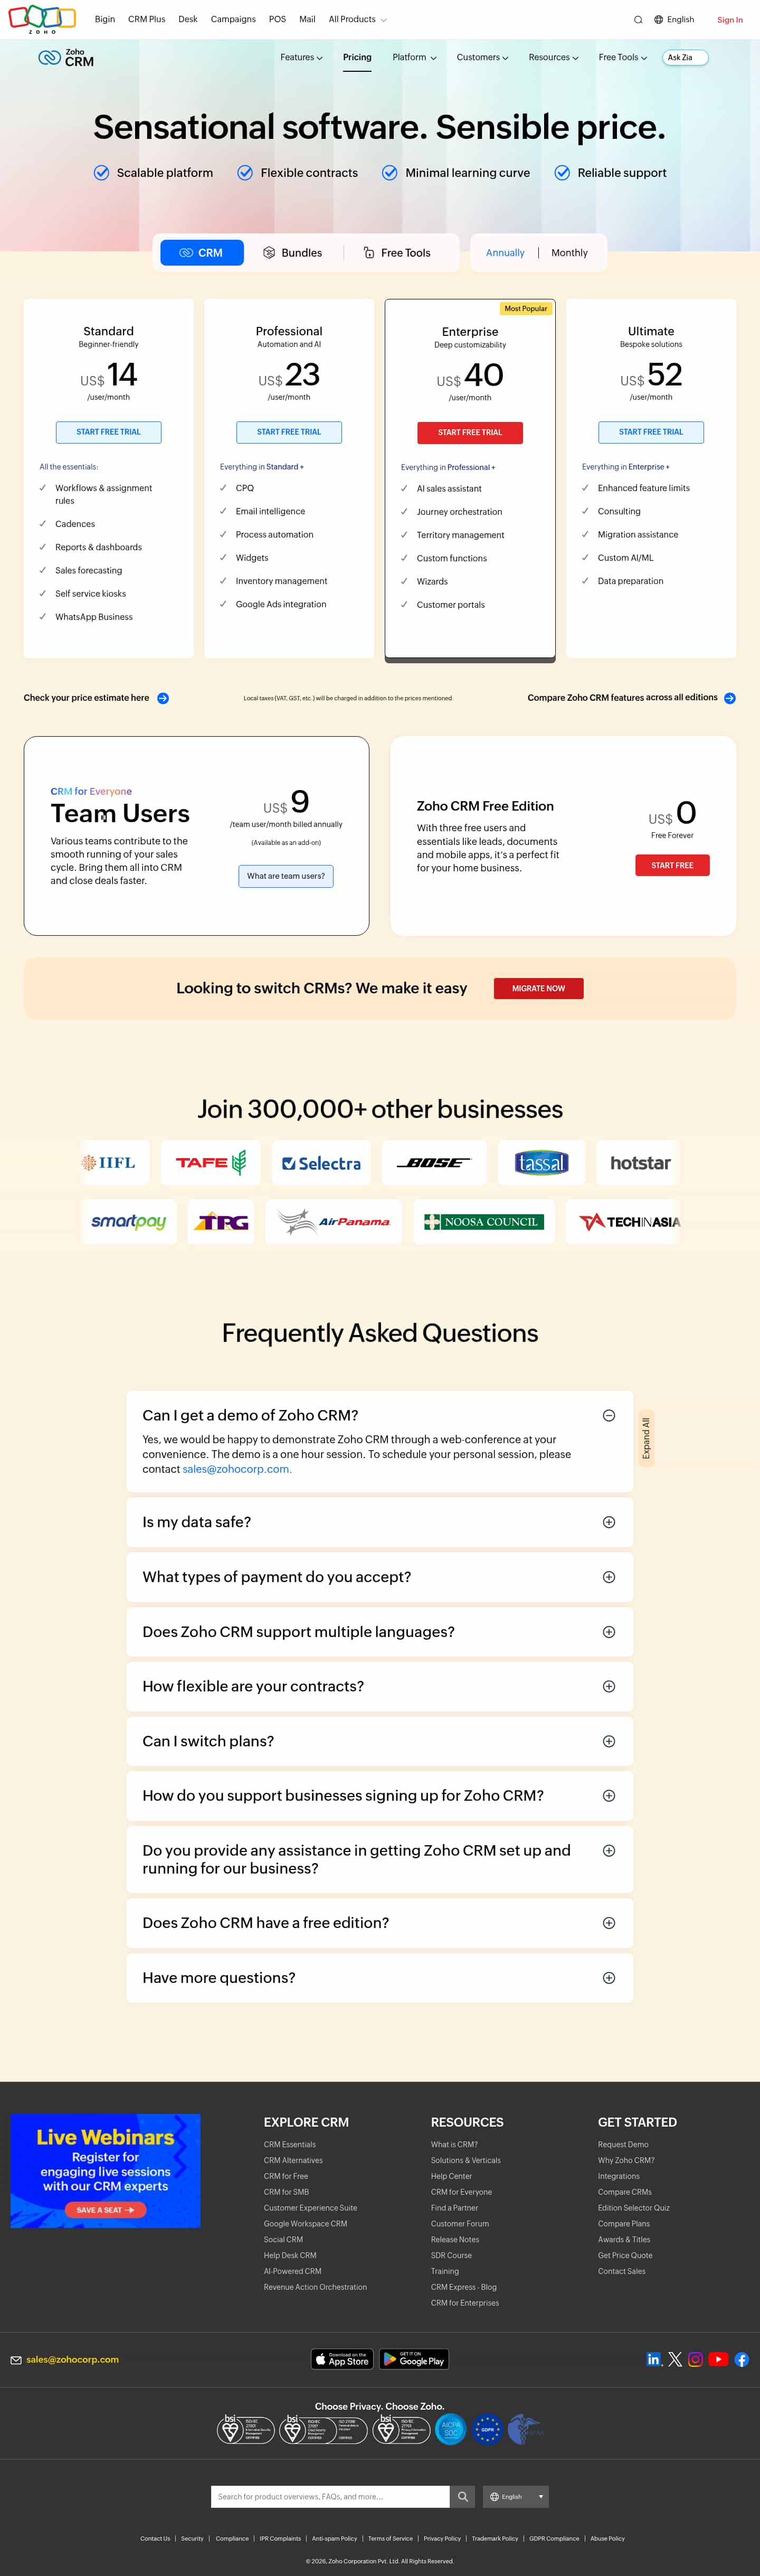Open the Features dropdown menu
This screenshot has width=760, height=2576.
pos(301,58)
